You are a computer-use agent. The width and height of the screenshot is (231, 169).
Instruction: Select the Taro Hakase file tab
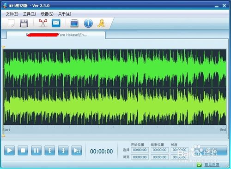click(x=56, y=35)
